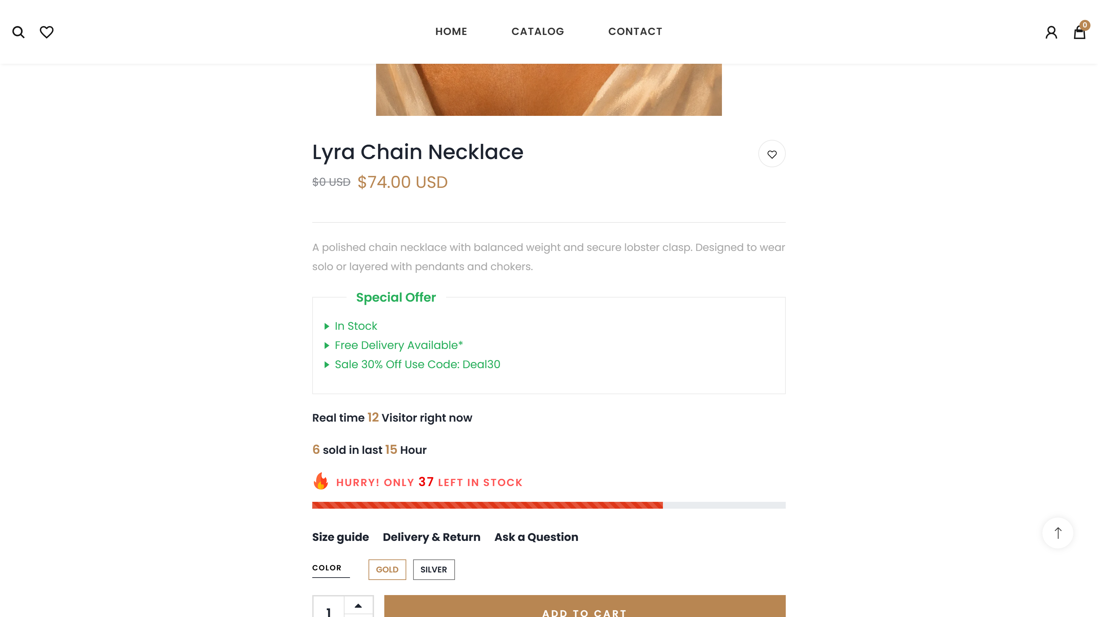Click the In Stock arrow marker
Viewport: 1098px width, 617px height.
(327, 326)
